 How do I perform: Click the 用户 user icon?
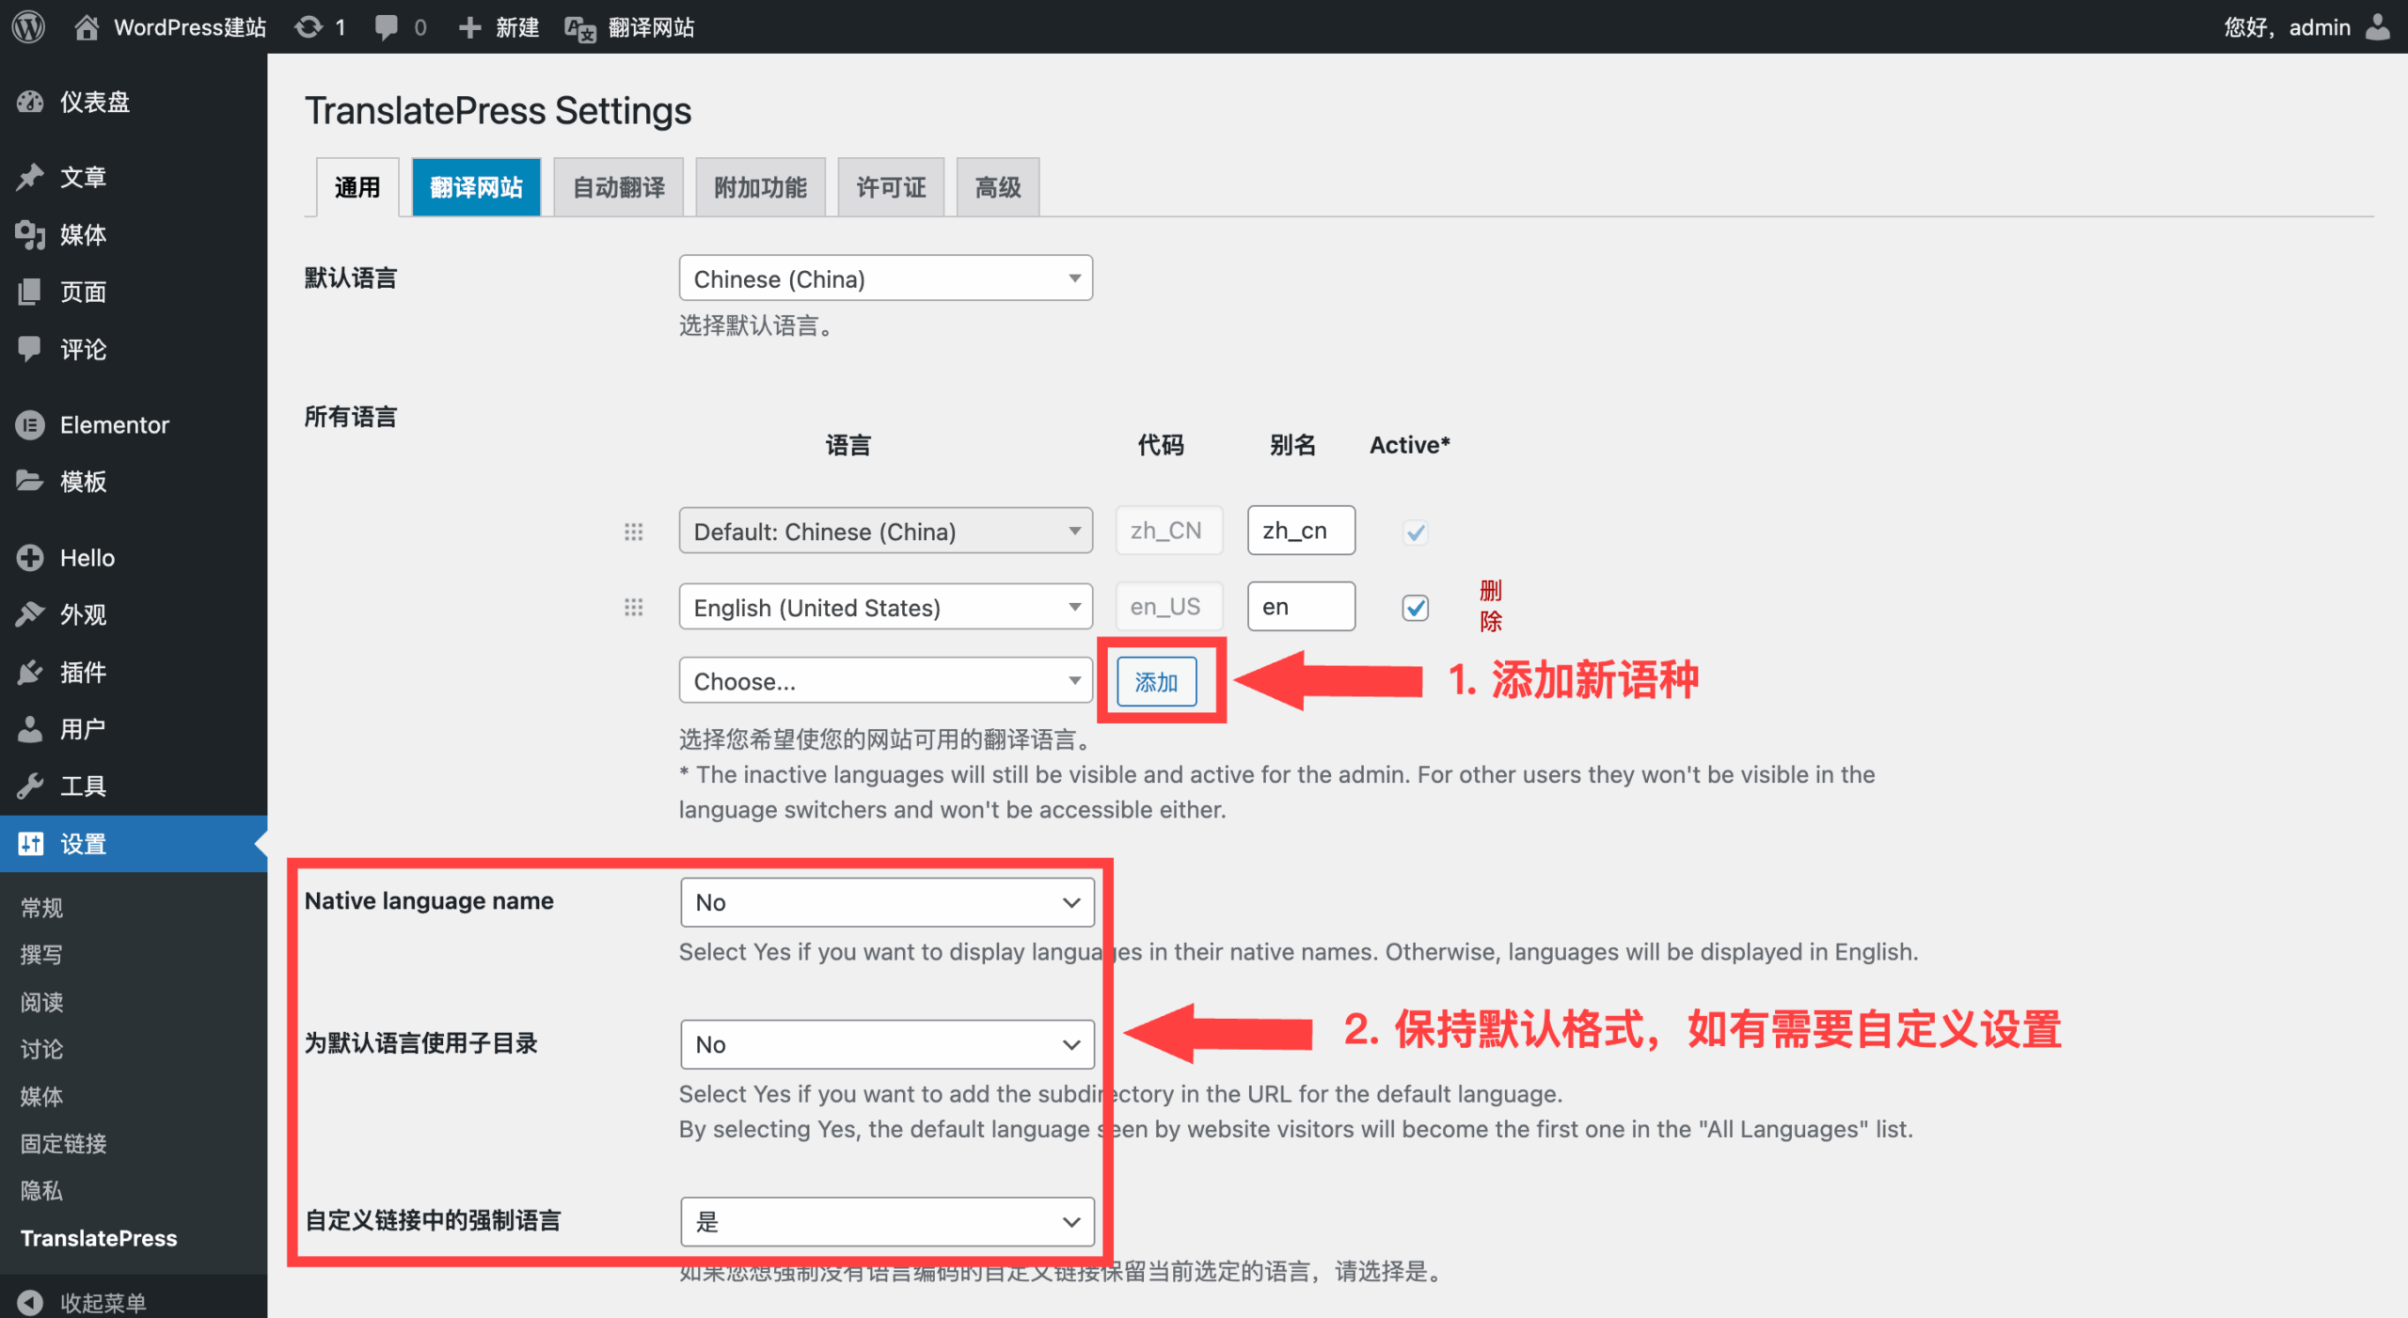pos(30,729)
